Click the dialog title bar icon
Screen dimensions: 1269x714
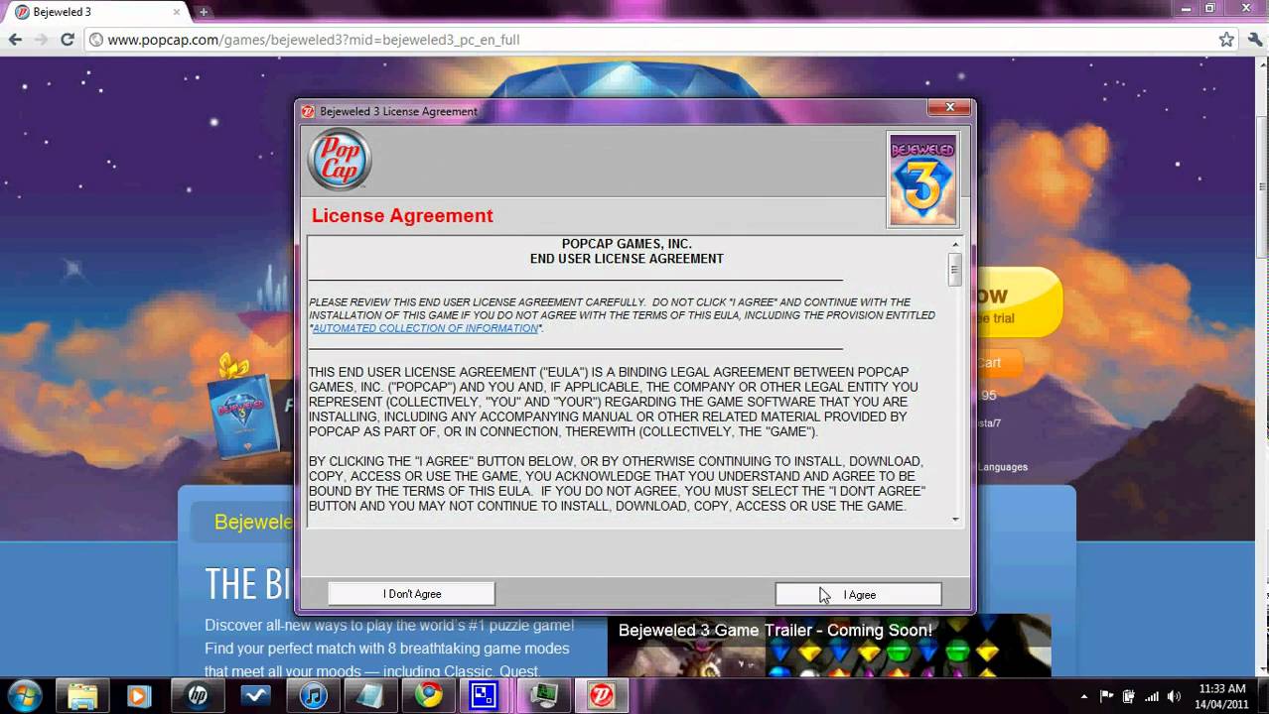(x=308, y=111)
